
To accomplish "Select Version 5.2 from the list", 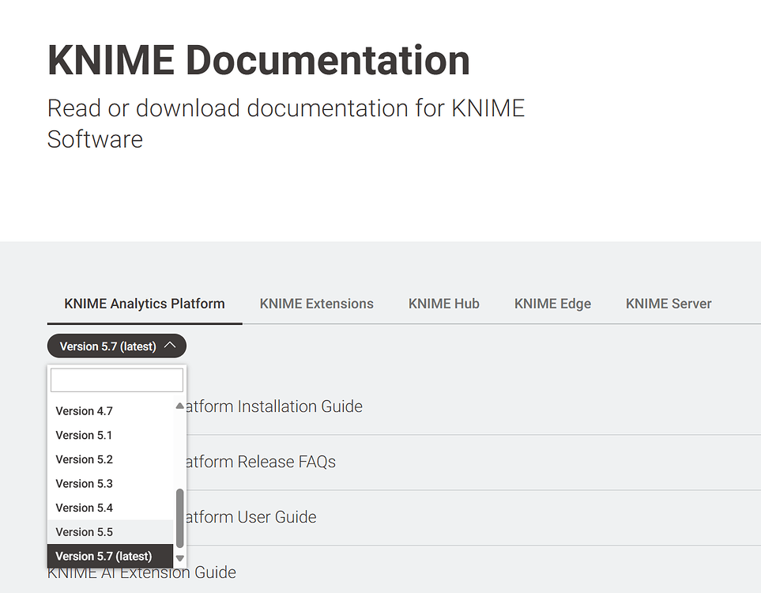I will click(84, 459).
